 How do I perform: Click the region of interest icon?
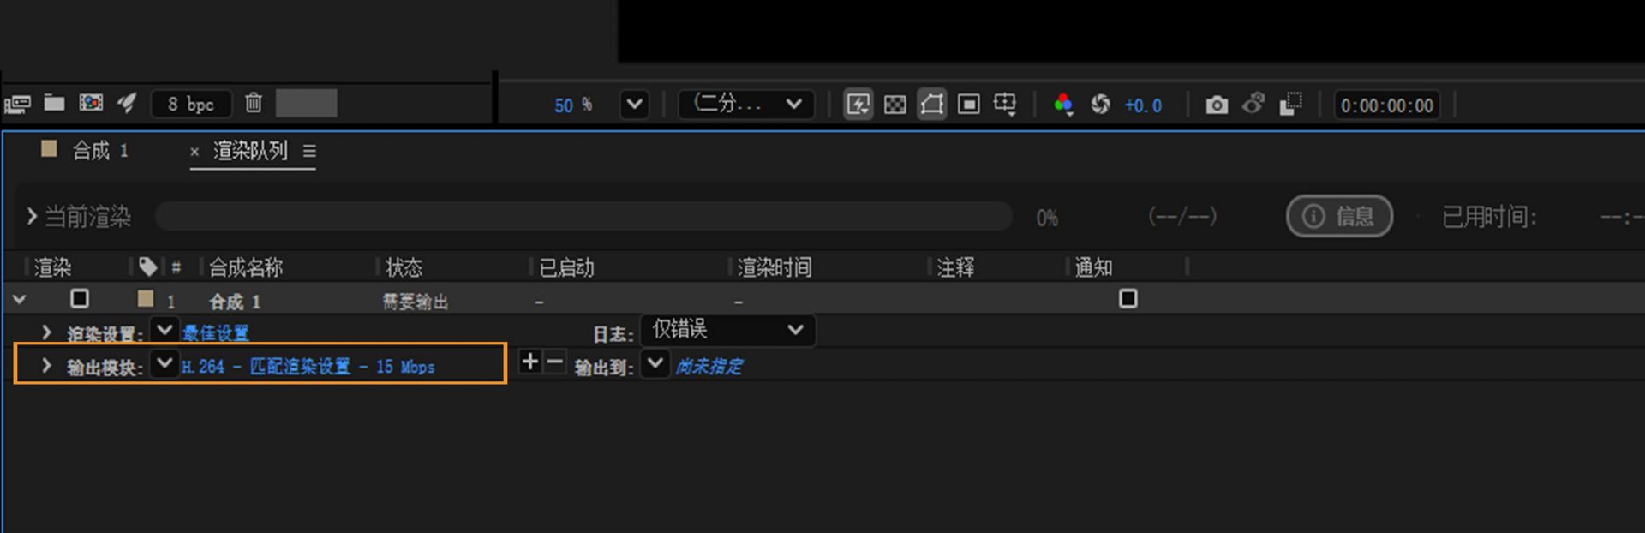coord(968,105)
